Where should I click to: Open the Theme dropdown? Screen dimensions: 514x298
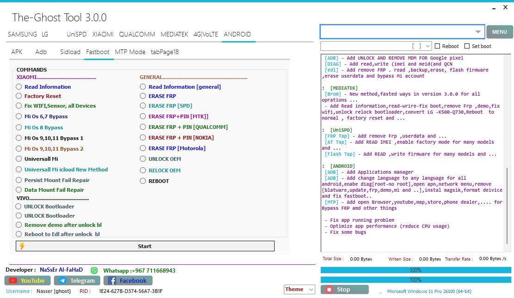[299, 289]
